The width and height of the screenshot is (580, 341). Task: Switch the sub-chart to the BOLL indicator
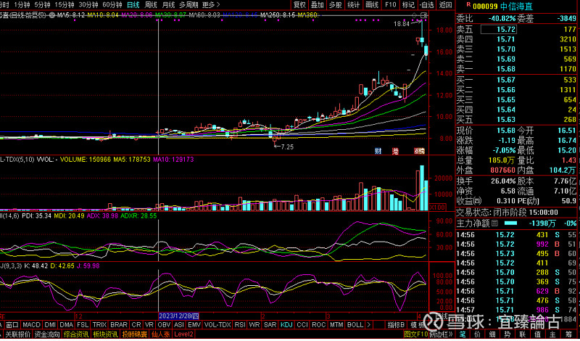[355, 325]
